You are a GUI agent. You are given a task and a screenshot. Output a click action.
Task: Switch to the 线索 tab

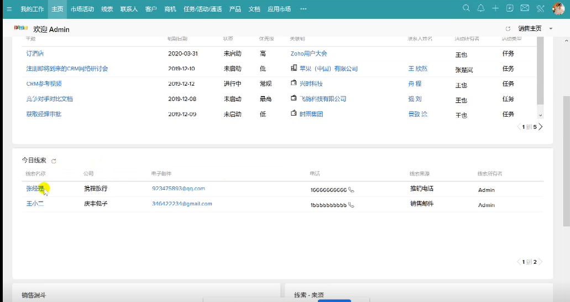[x=107, y=9]
